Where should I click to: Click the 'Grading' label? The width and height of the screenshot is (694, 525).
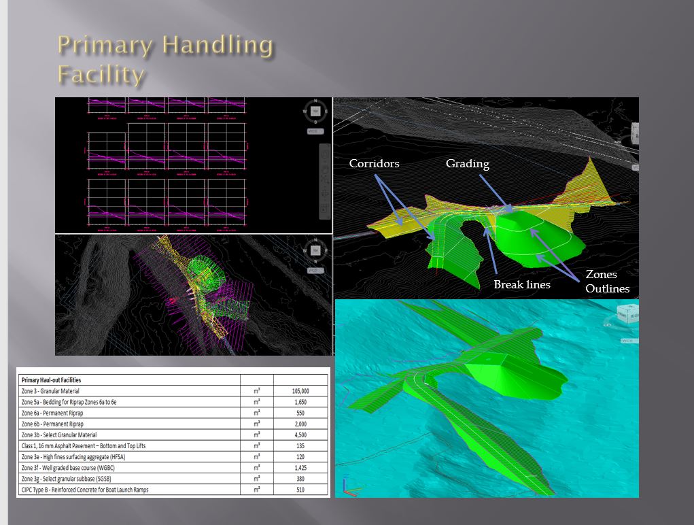click(x=468, y=164)
